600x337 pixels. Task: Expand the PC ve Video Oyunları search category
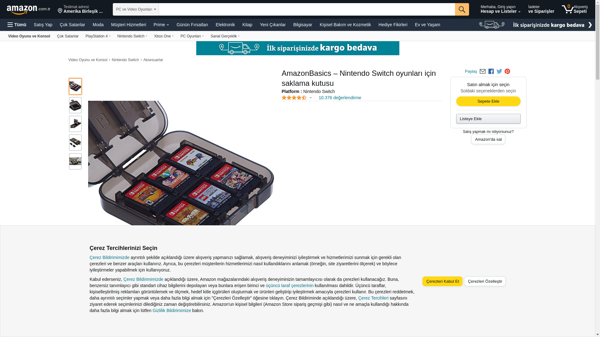(136, 9)
